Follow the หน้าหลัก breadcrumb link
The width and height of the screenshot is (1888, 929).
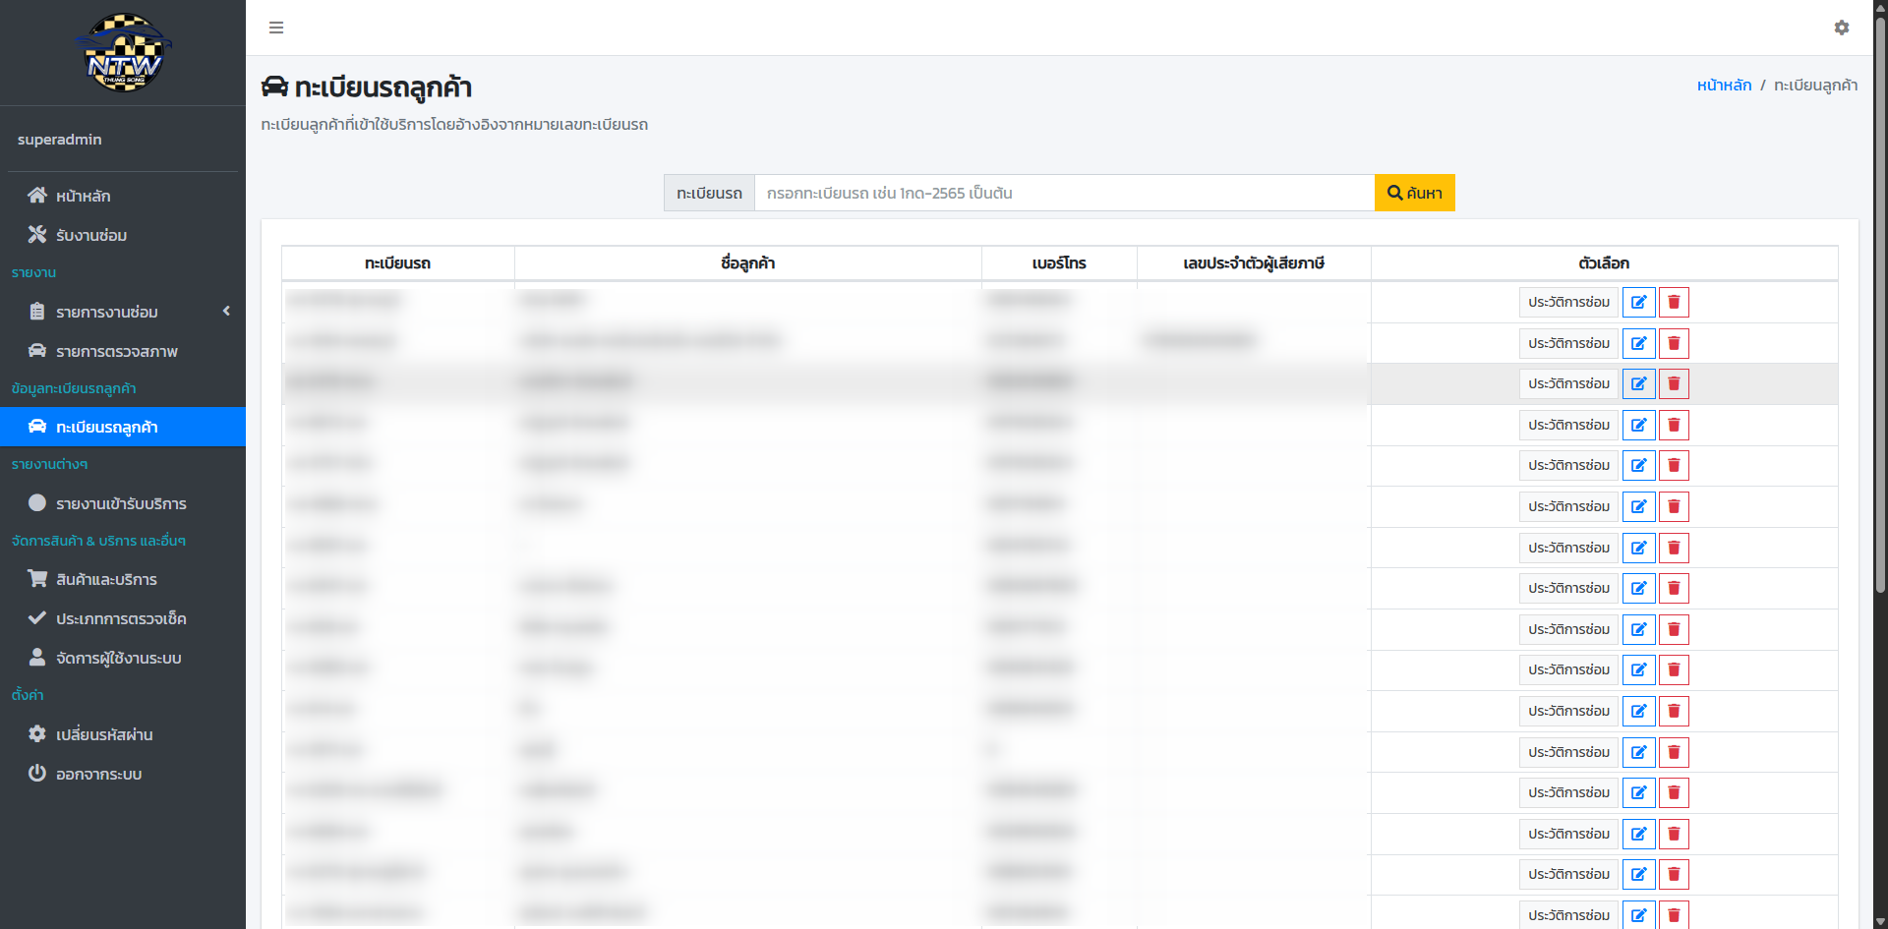(1724, 86)
